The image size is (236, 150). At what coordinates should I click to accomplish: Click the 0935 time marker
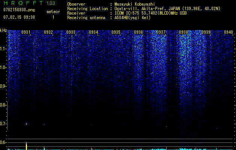(x=116, y=32)
